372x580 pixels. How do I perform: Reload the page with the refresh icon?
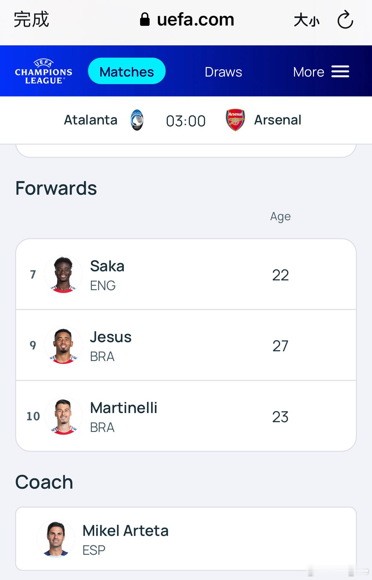tap(345, 20)
